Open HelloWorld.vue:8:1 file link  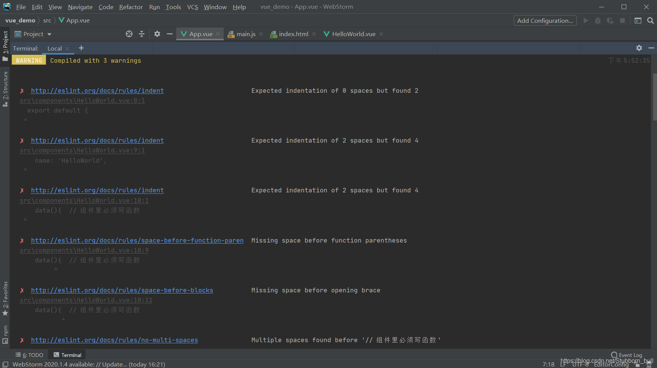point(82,100)
